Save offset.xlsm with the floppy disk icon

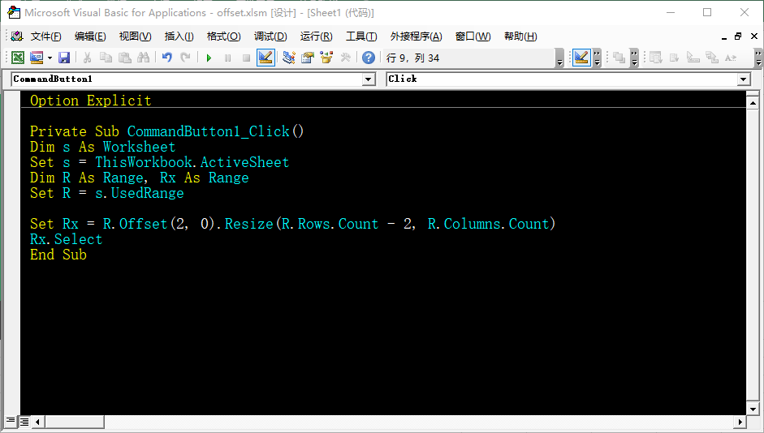tap(64, 58)
